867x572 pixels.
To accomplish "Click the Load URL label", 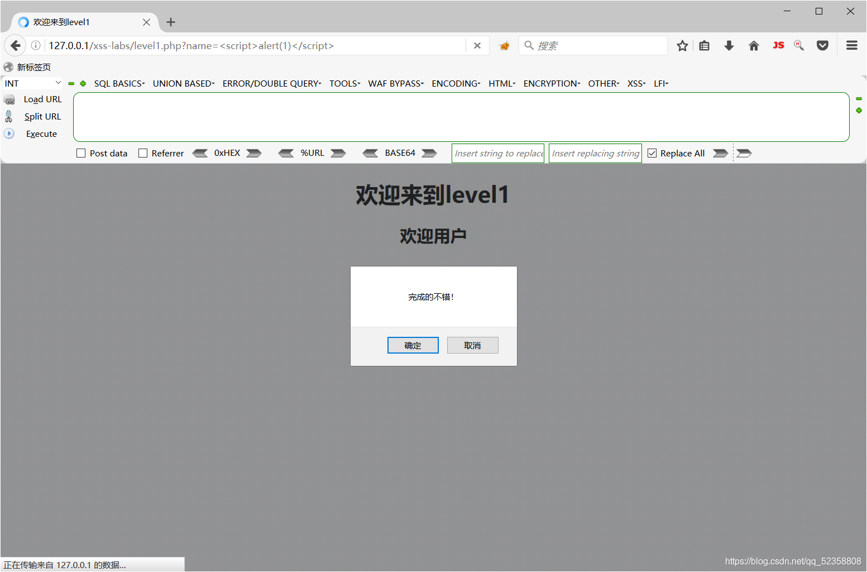I will coord(42,99).
